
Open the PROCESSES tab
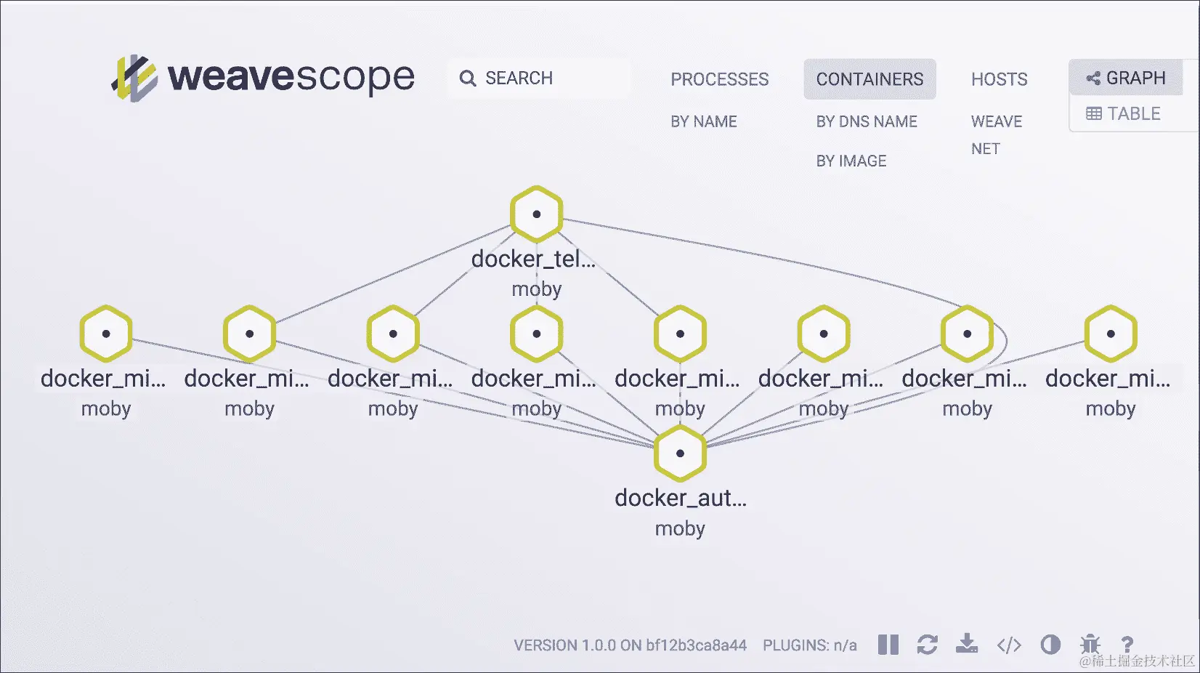click(x=720, y=79)
